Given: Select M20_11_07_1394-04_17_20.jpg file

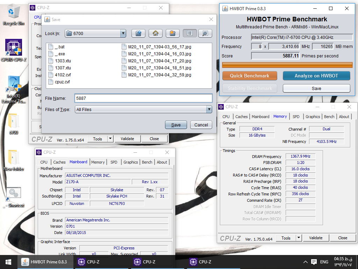Looking at the screenshot, I should pyautogui.click(x=157, y=61).
